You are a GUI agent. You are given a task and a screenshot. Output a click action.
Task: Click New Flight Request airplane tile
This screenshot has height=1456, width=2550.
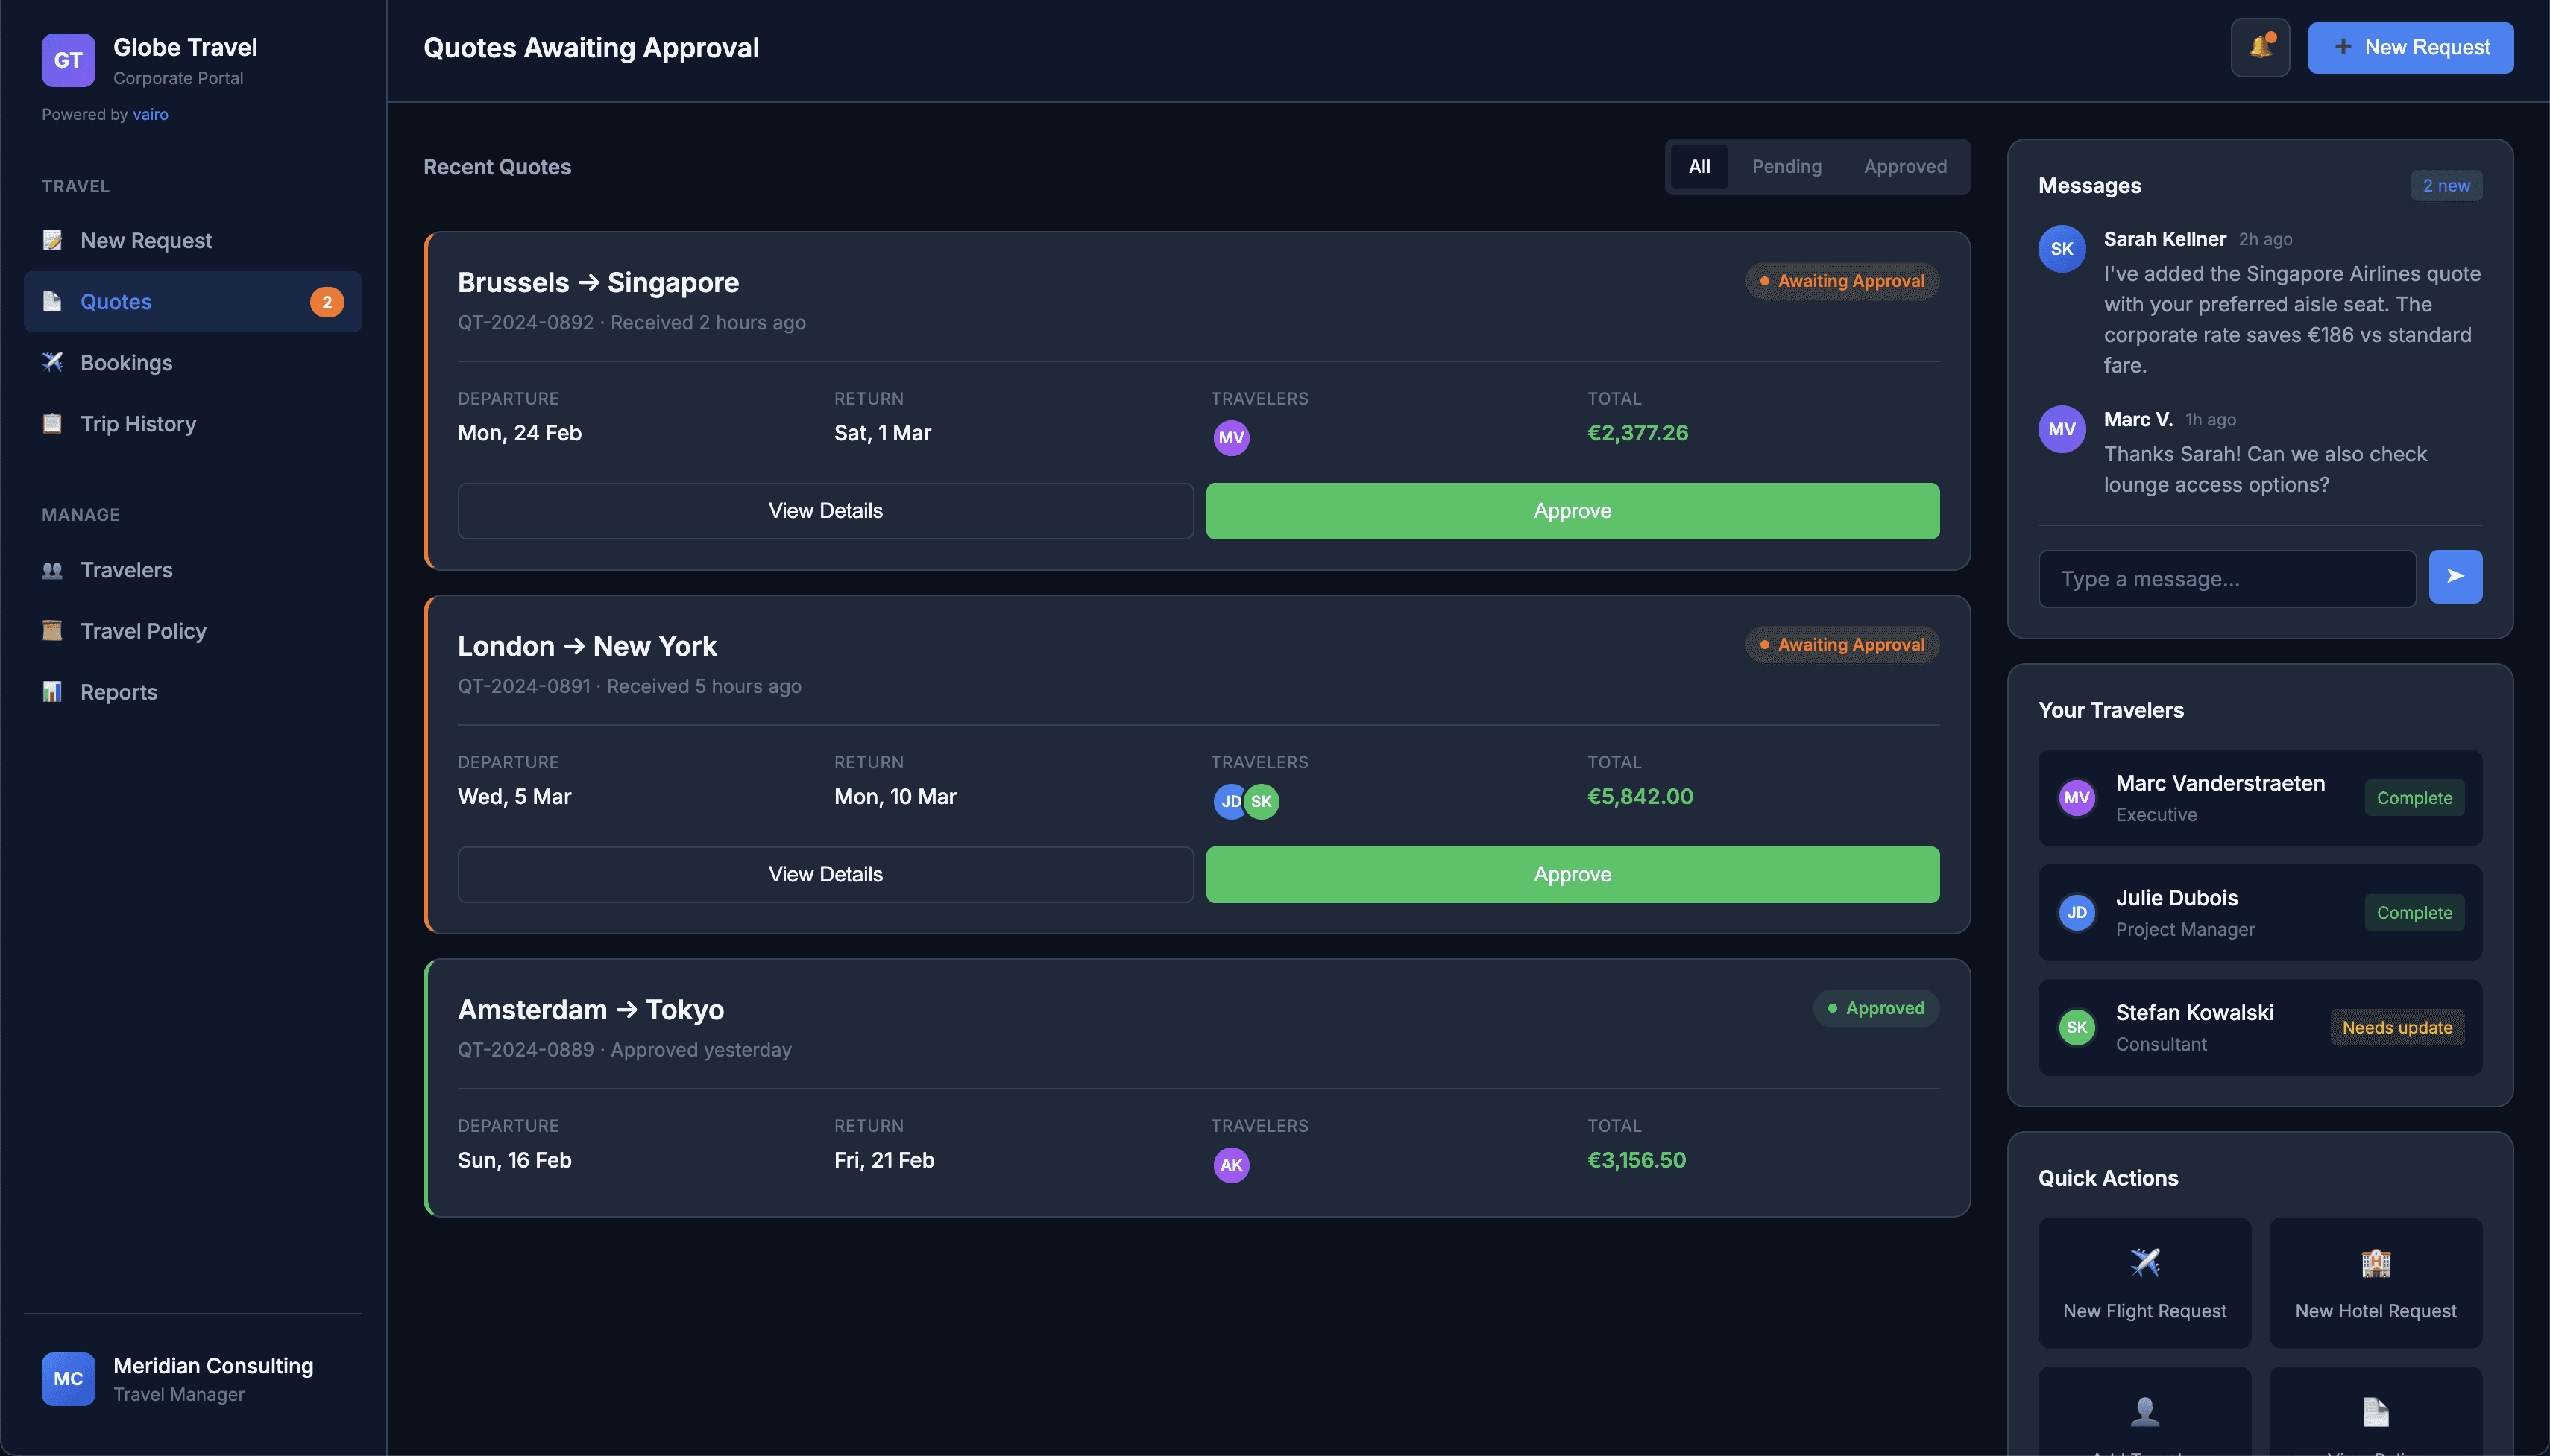[x=2144, y=1282]
